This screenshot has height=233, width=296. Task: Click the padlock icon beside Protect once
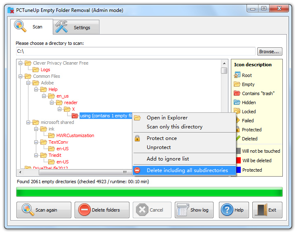click(137, 138)
